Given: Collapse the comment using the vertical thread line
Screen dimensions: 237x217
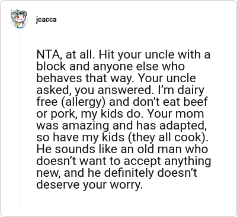Looking at the screenshot, I should [x=20, y=118].
